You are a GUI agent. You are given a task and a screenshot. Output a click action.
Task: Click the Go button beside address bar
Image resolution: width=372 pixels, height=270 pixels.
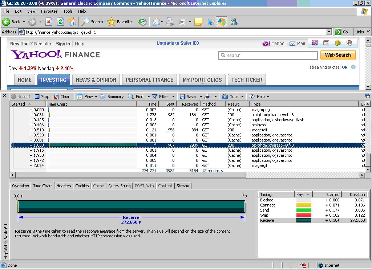point(341,32)
